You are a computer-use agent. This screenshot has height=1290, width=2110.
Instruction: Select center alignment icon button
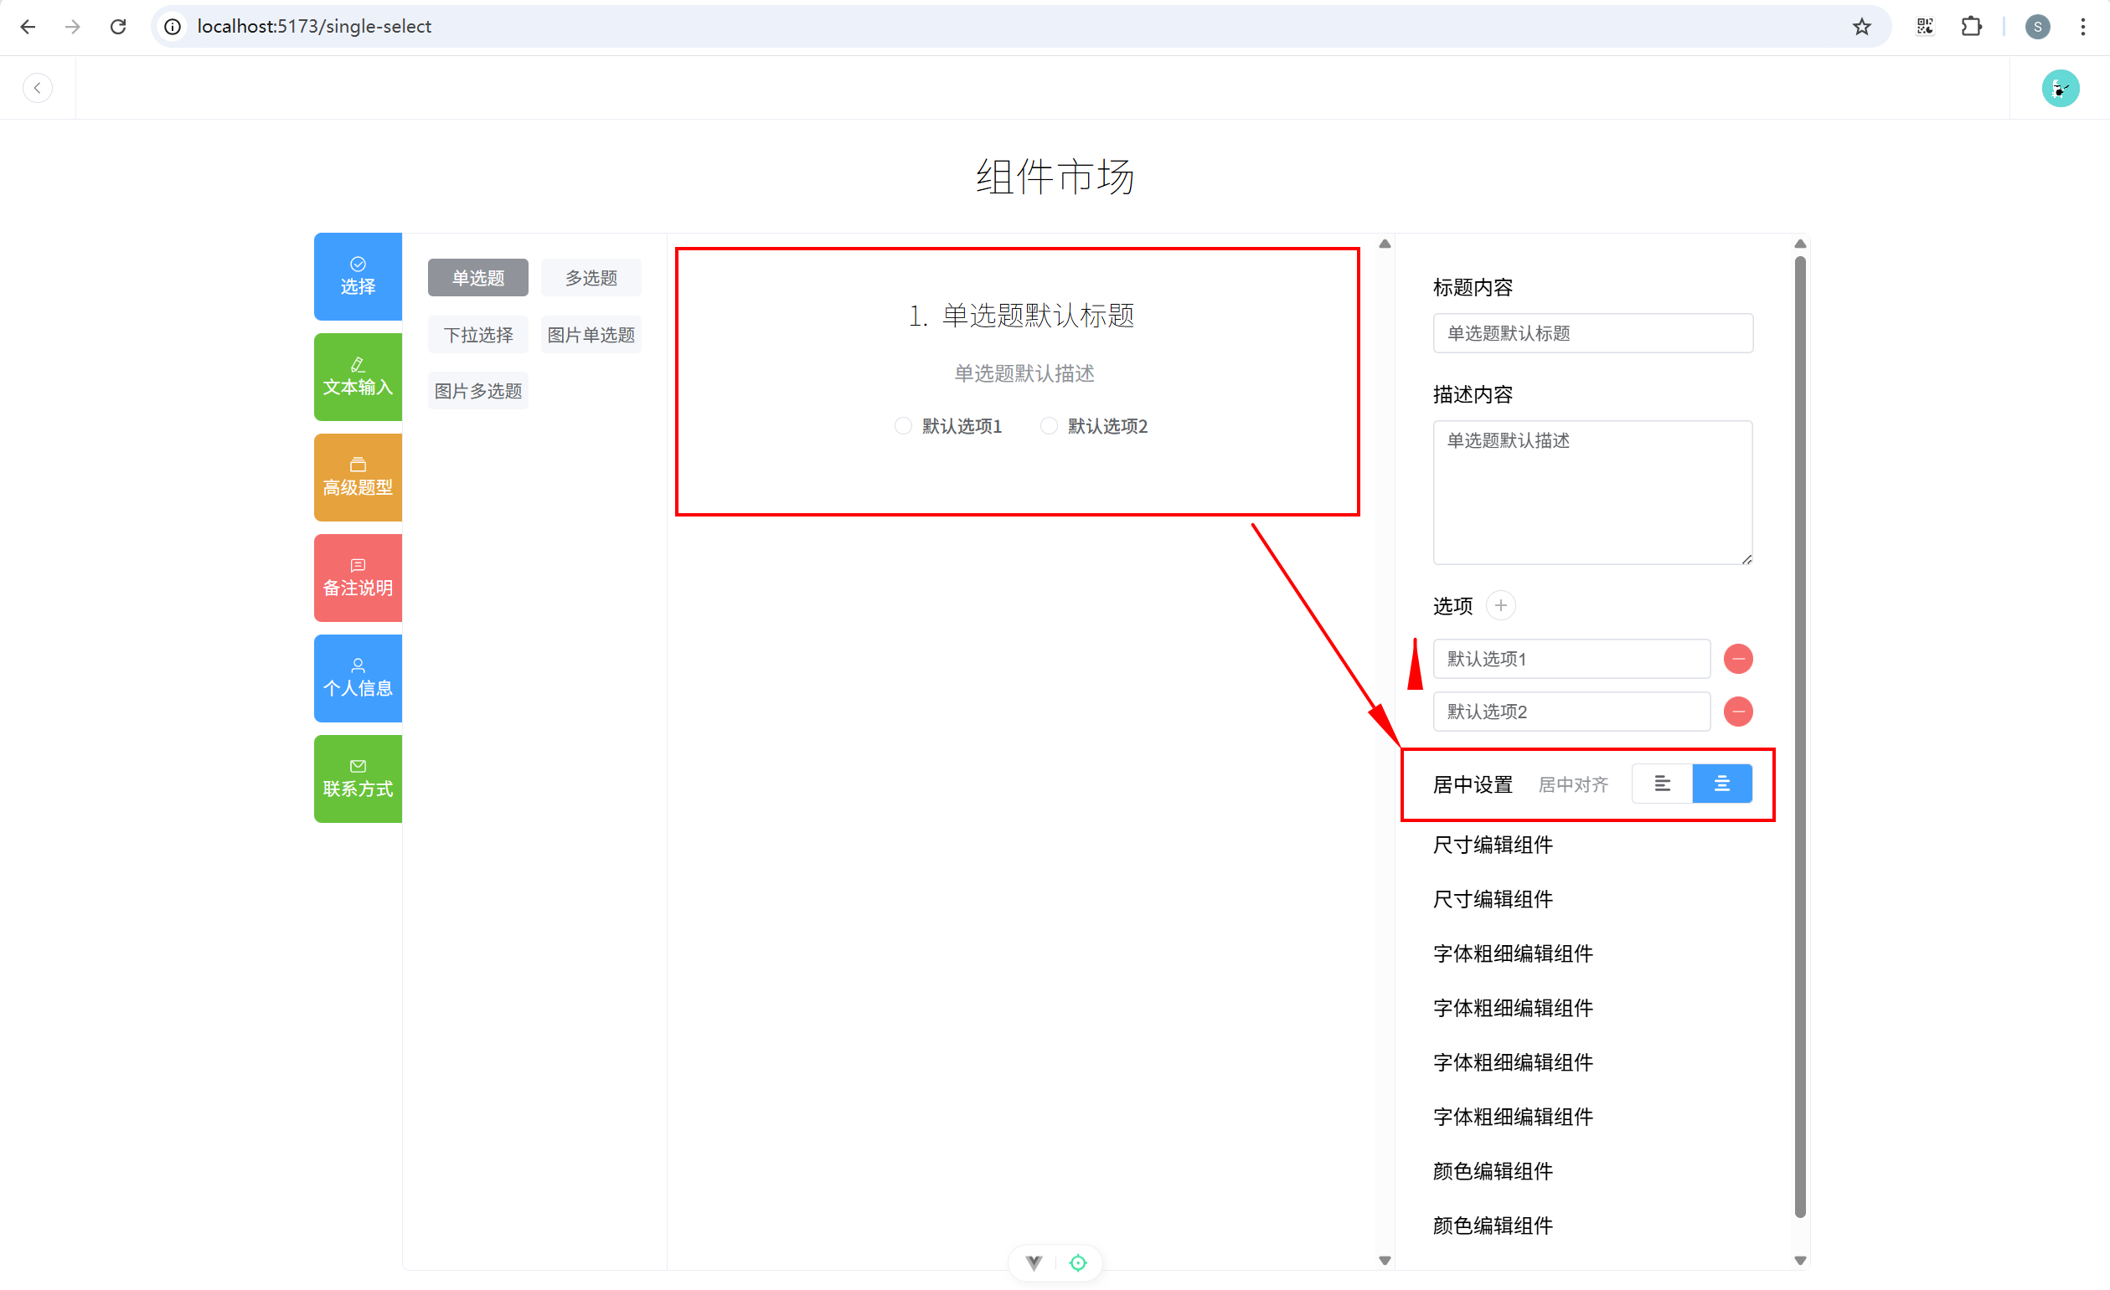[1721, 784]
